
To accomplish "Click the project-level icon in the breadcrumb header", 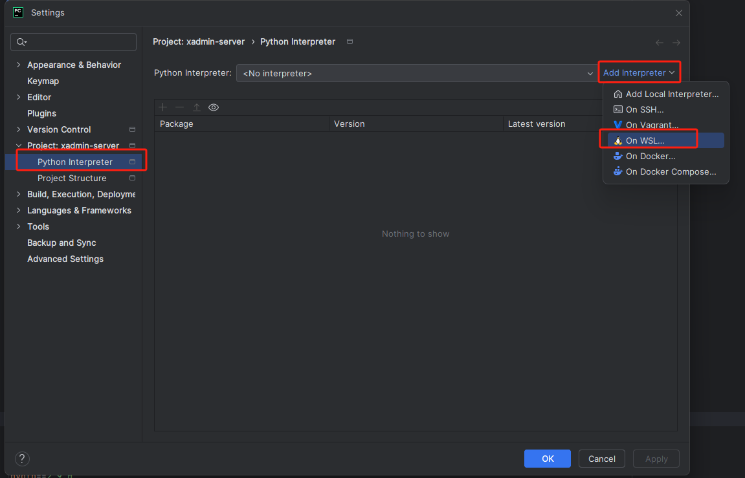I will pyautogui.click(x=350, y=42).
